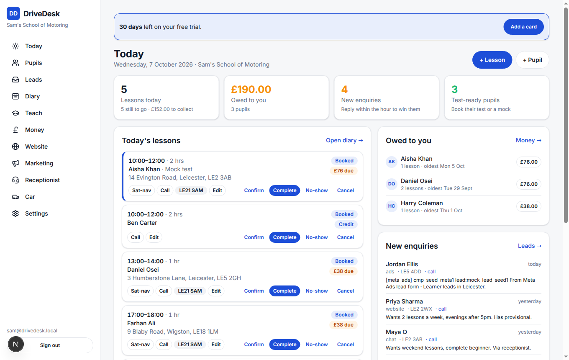Click the sun icon beside Today
This screenshot has width=569, height=360.
(15, 46)
